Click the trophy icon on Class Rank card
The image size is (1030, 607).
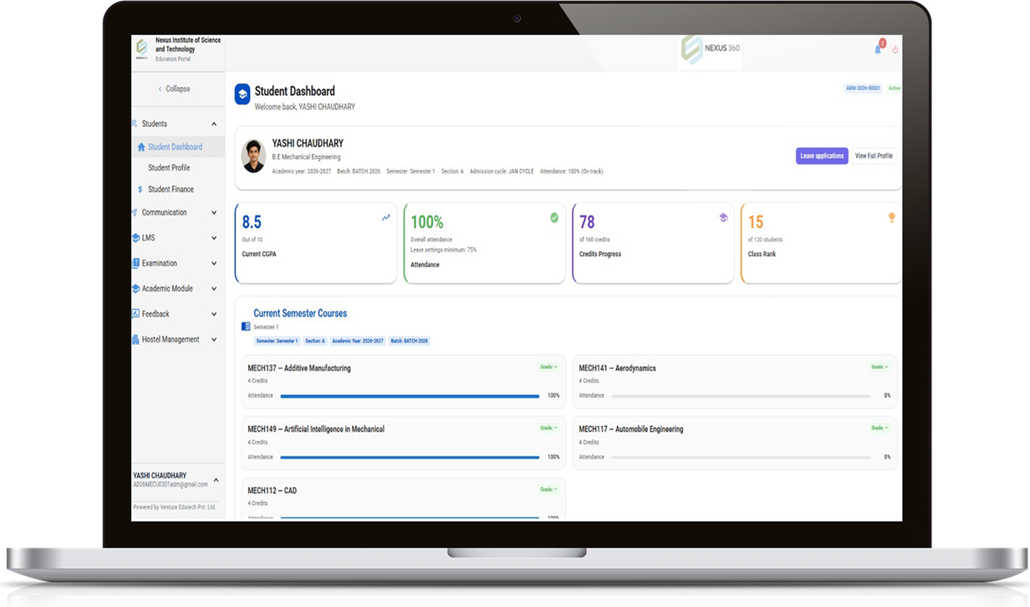(x=892, y=218)
